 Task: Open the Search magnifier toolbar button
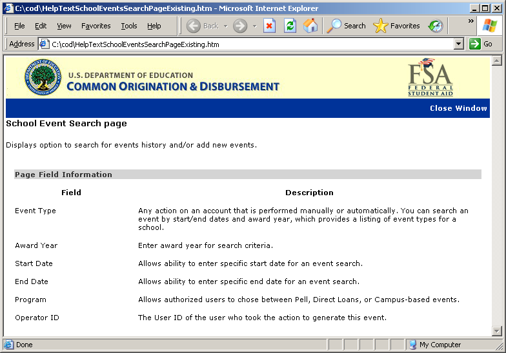click(x=346, y=26)
